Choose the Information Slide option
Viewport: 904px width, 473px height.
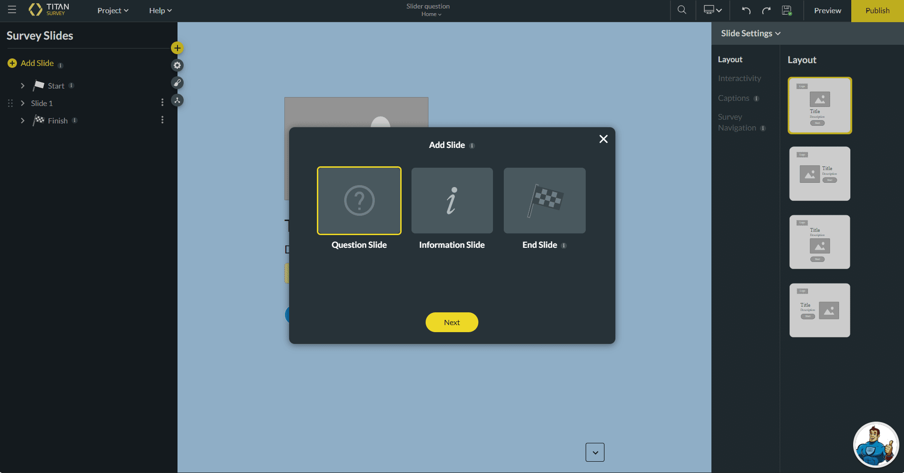[x=452, y=201]
